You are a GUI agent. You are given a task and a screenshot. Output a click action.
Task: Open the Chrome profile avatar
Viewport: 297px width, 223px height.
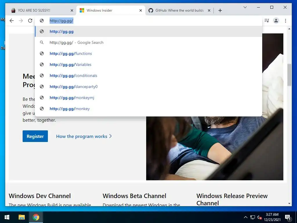(276, 21)
